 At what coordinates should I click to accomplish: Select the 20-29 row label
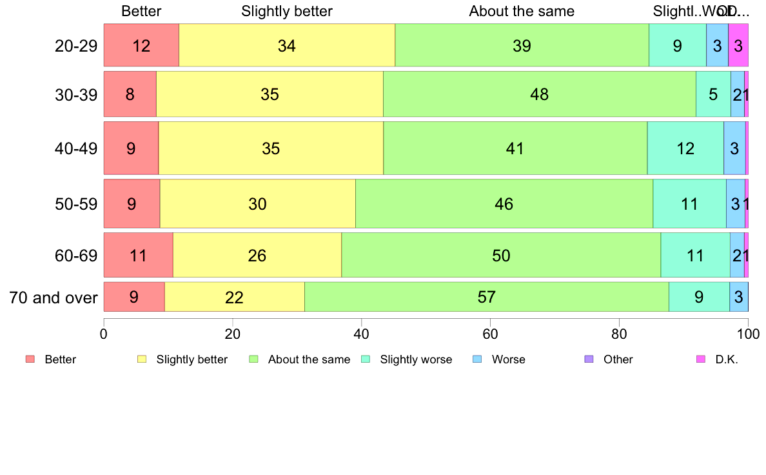tap(76, 46)
